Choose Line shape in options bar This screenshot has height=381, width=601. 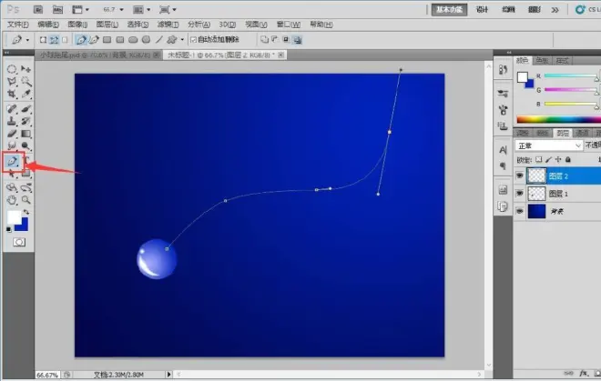tap(159, 39)
